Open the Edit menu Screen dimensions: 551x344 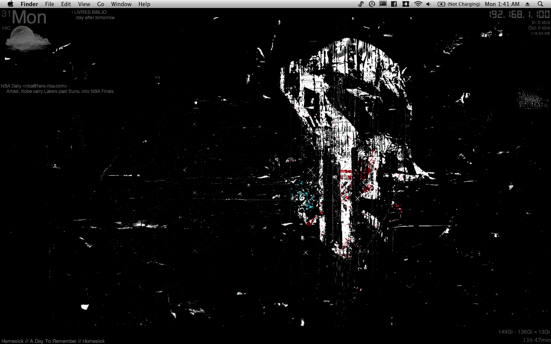[66, 4]
